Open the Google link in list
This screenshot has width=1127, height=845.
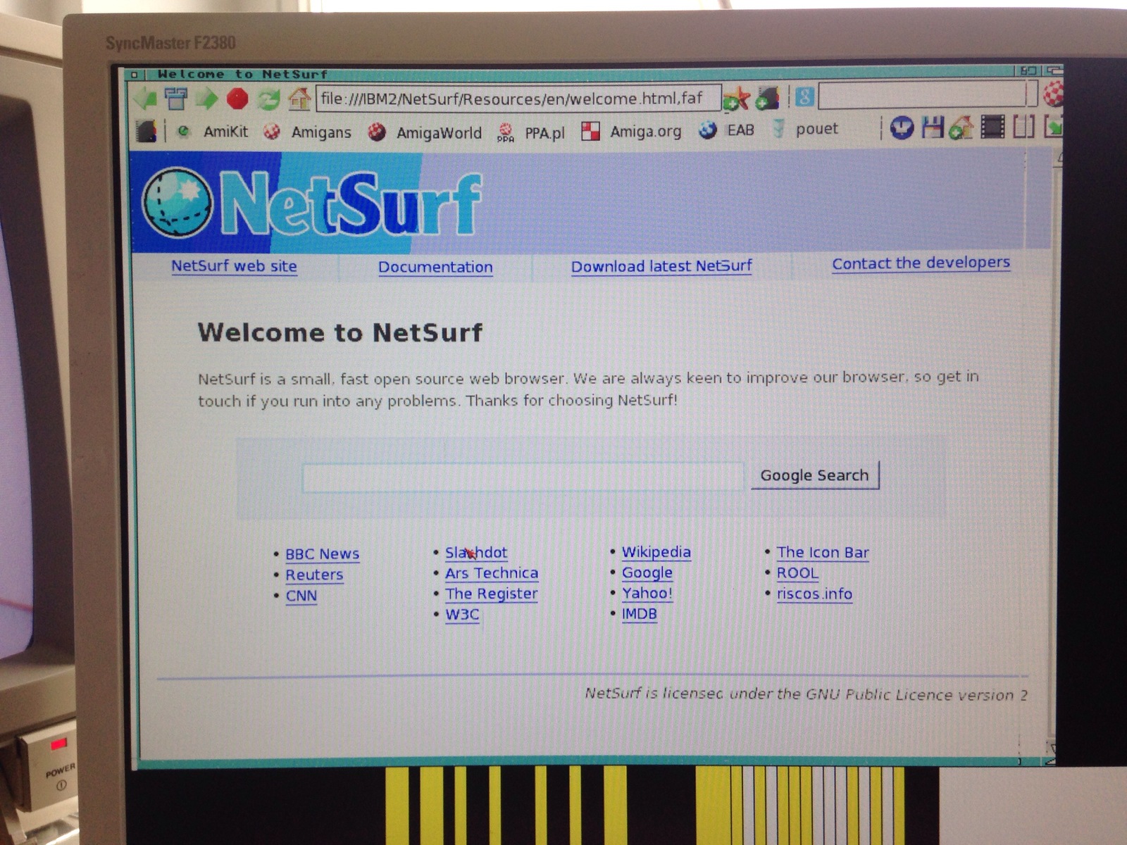647,573
